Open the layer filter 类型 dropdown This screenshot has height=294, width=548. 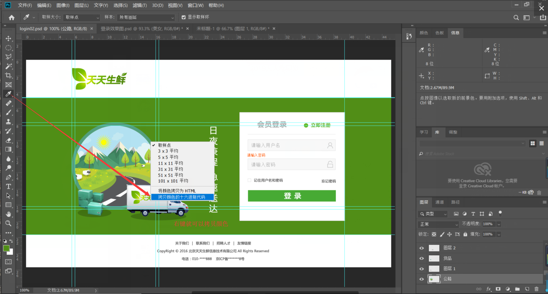(x=433, y=214)
